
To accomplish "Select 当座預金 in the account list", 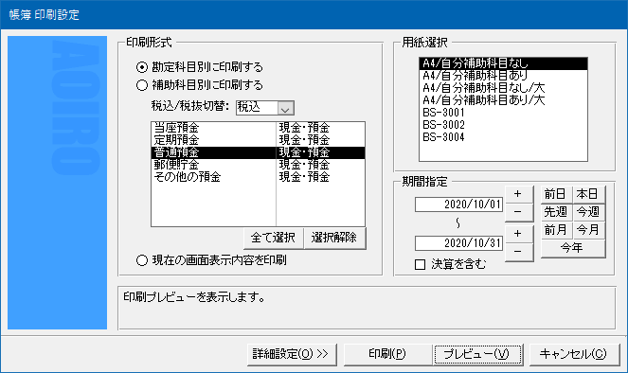I will tap(258, 128).
